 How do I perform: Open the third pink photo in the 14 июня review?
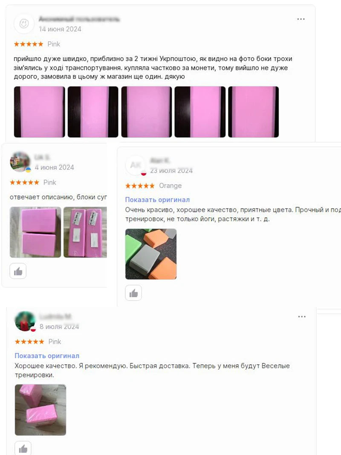147,112
